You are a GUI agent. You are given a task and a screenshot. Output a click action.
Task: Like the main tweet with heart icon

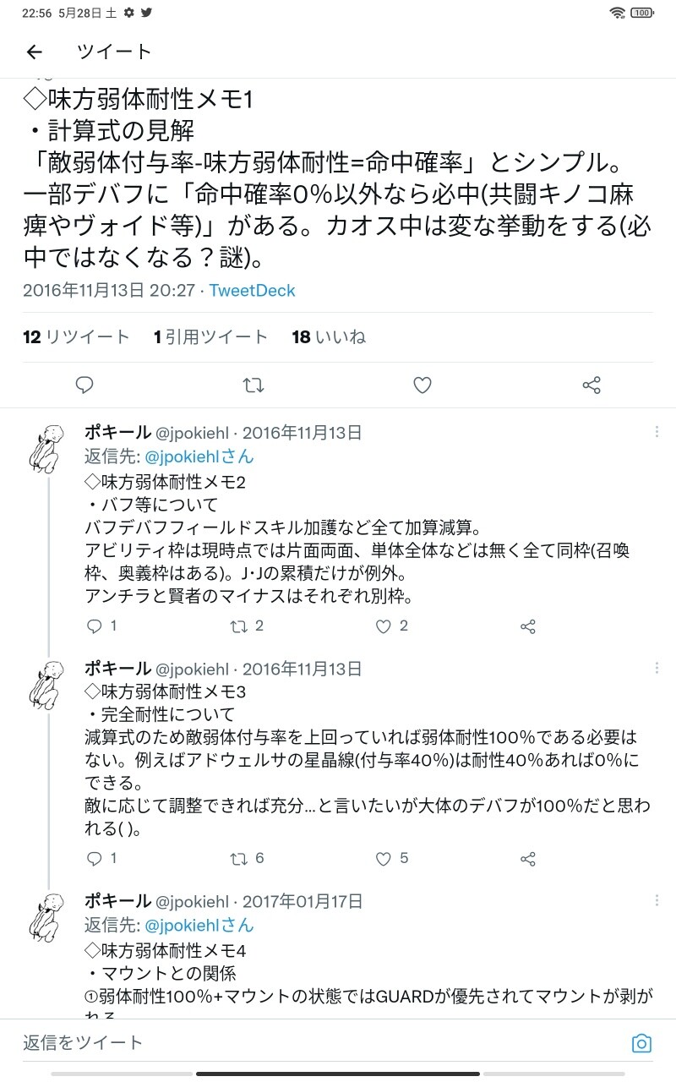pos(422,385)
